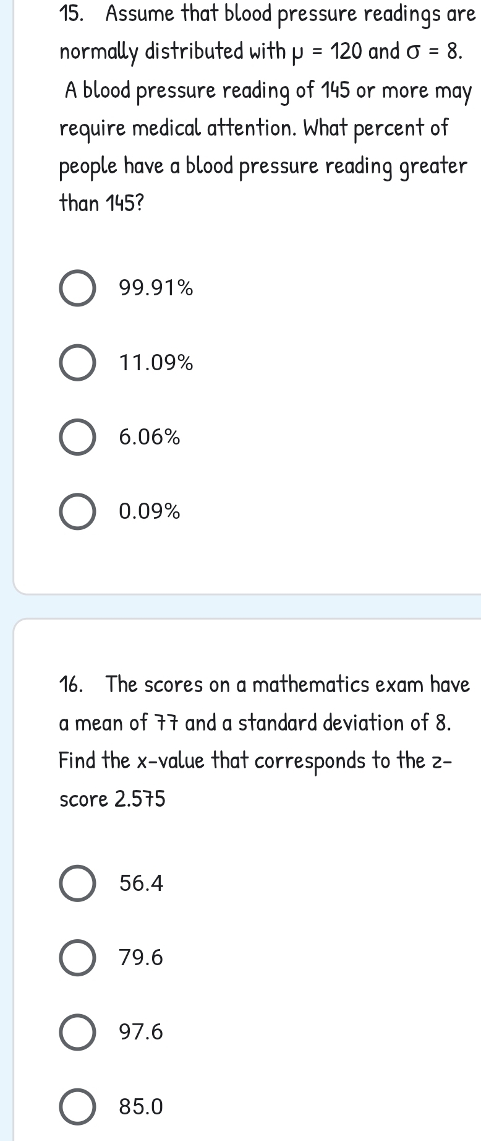Click the 99.91% answer label text
The image size is (481, 1141).
[x=156, y=288]
